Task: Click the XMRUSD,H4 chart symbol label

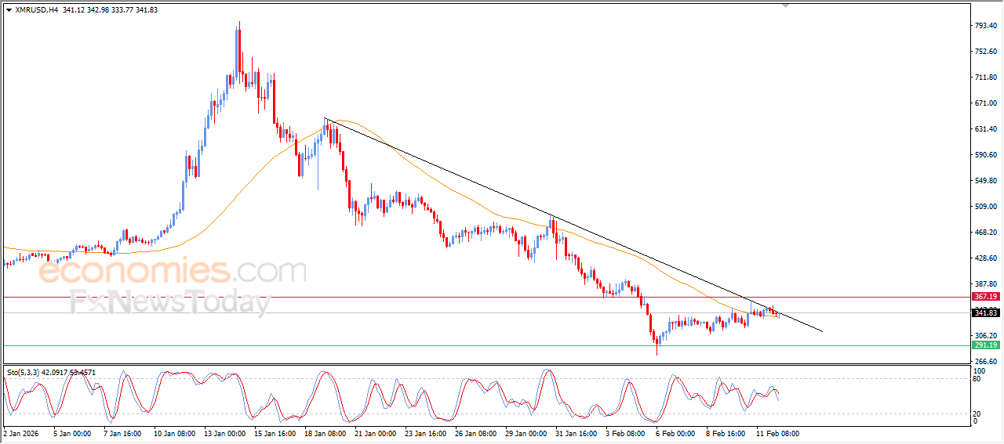Action: (36, 10)
